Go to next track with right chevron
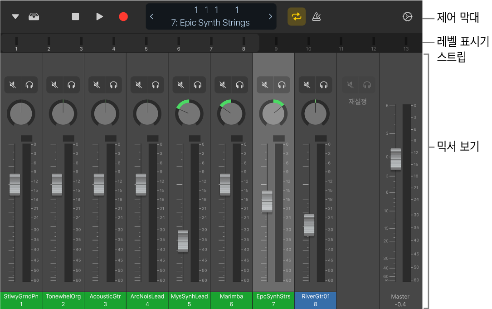Image resolution: width=492 pixels, height=309 pixels. point(270,17)
